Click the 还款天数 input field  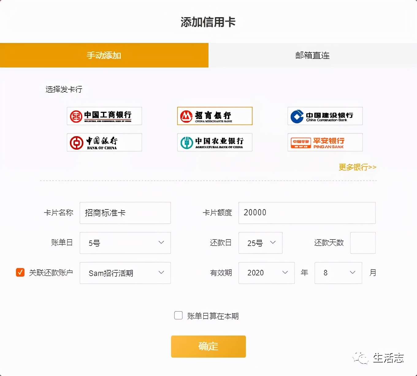click(x=363, y=243)
